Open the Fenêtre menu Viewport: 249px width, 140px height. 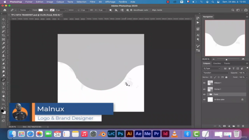123,2
